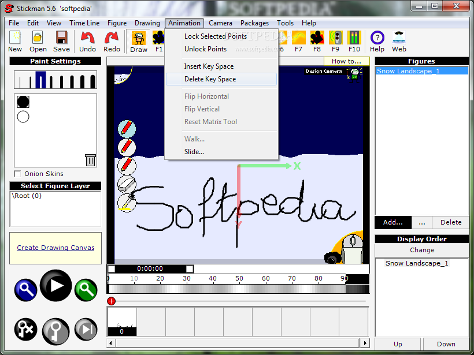This screenshot has width=474, height=355.
Task: Open a file with the Open icon
Action: pyautogui.click(x=38, y=41)
